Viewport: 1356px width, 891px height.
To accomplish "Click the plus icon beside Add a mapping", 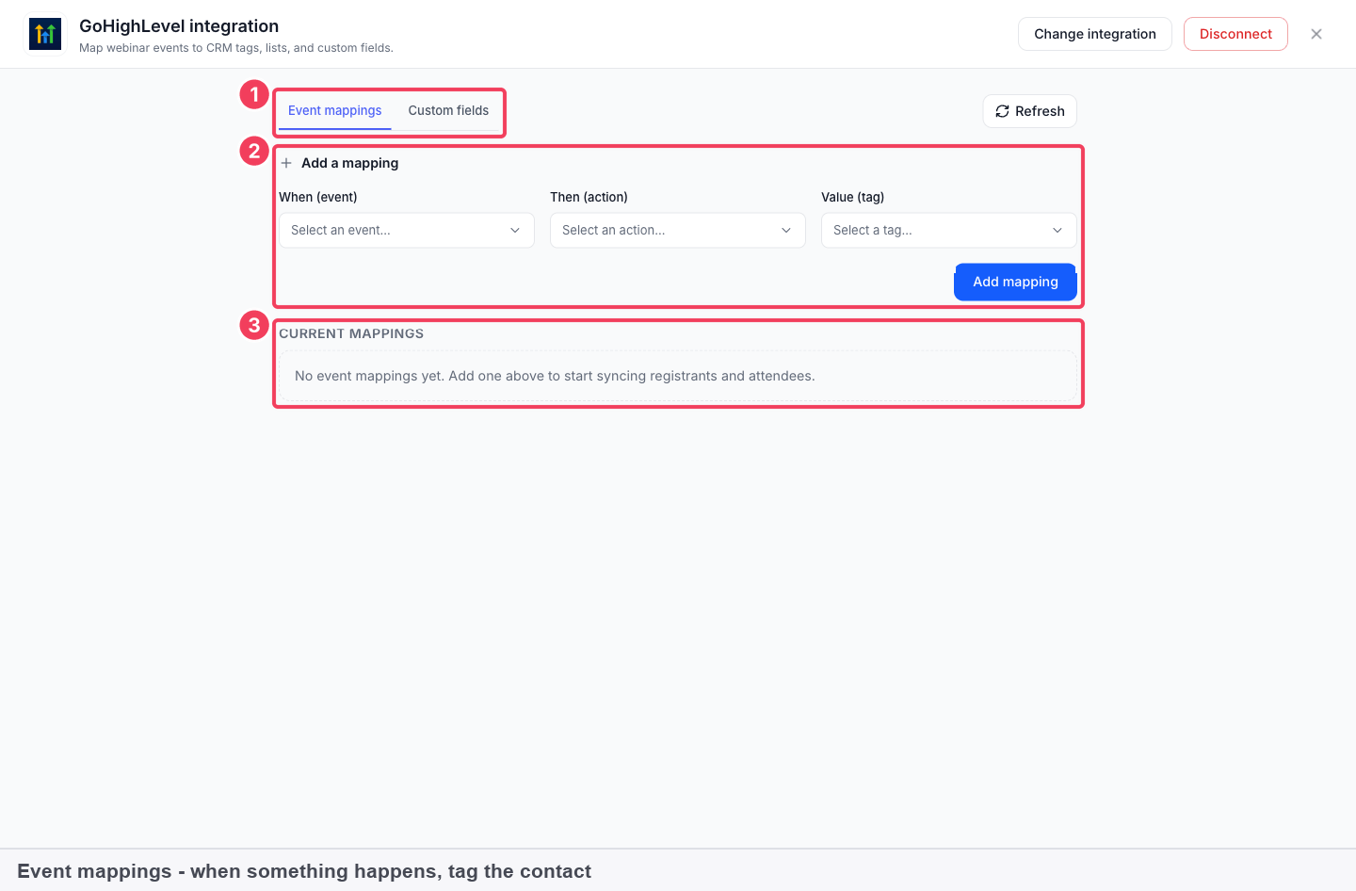I will tap(286, 163).
